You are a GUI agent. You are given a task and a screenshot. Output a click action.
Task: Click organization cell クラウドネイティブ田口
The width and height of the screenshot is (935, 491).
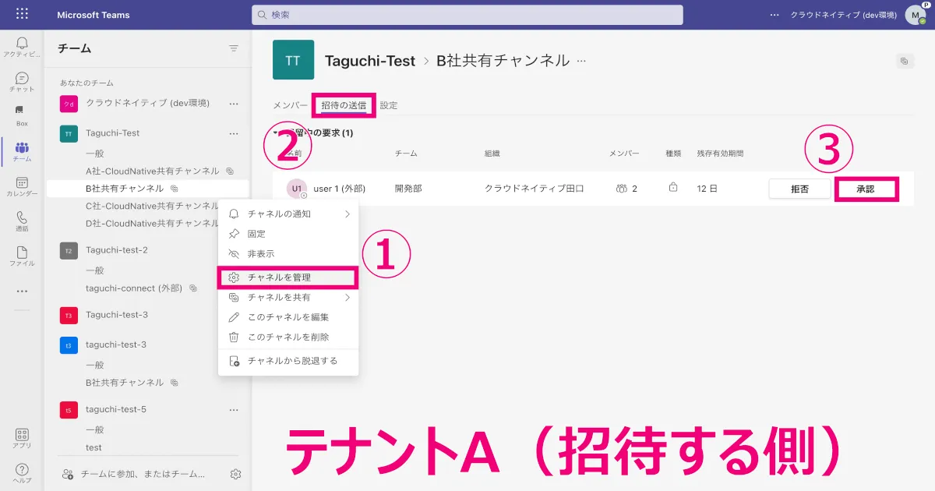[535, 189]
